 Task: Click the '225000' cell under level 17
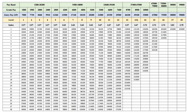click(172, 29)
